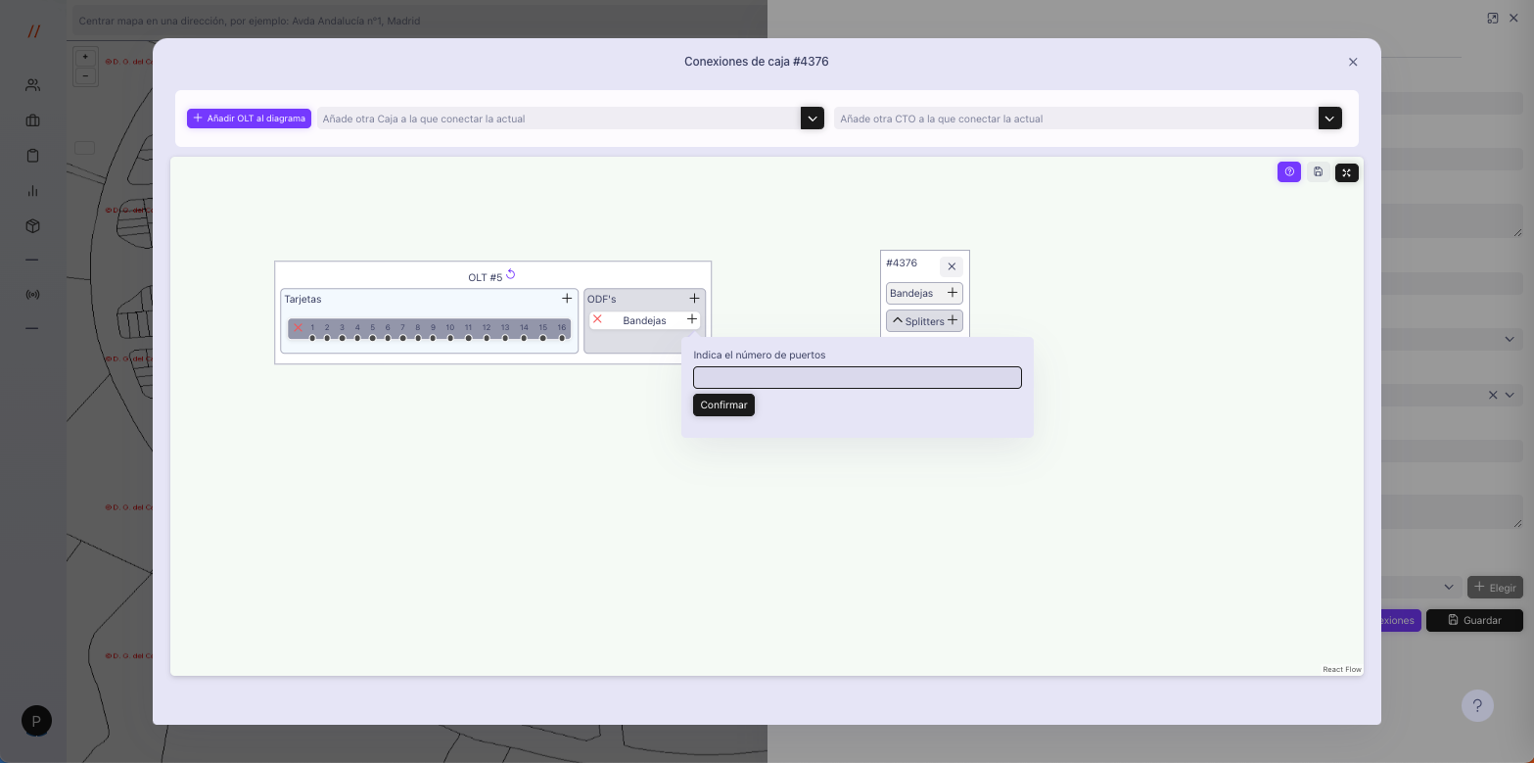Remove the ODF row with red X
The height and width of the screenshot is (763, 1534).
(597, 319)
